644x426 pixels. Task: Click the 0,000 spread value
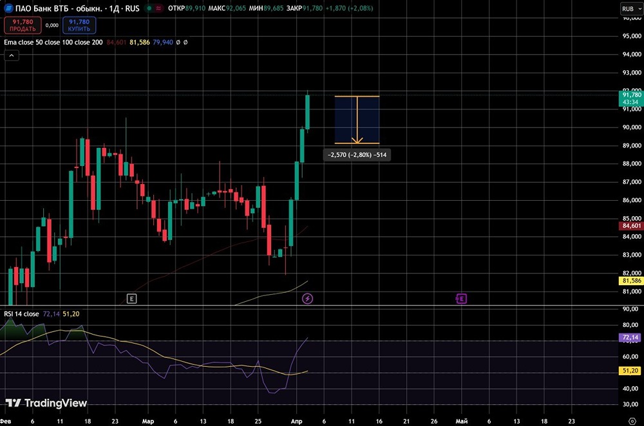[x=52, y=26]
